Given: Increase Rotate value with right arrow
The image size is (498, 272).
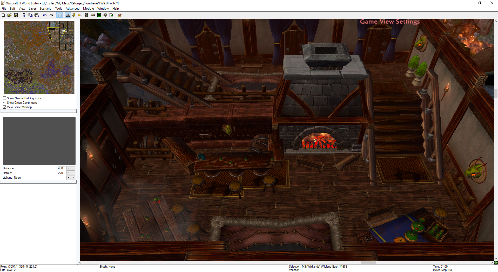Looking at the screenshot, I should pos(73,173).
